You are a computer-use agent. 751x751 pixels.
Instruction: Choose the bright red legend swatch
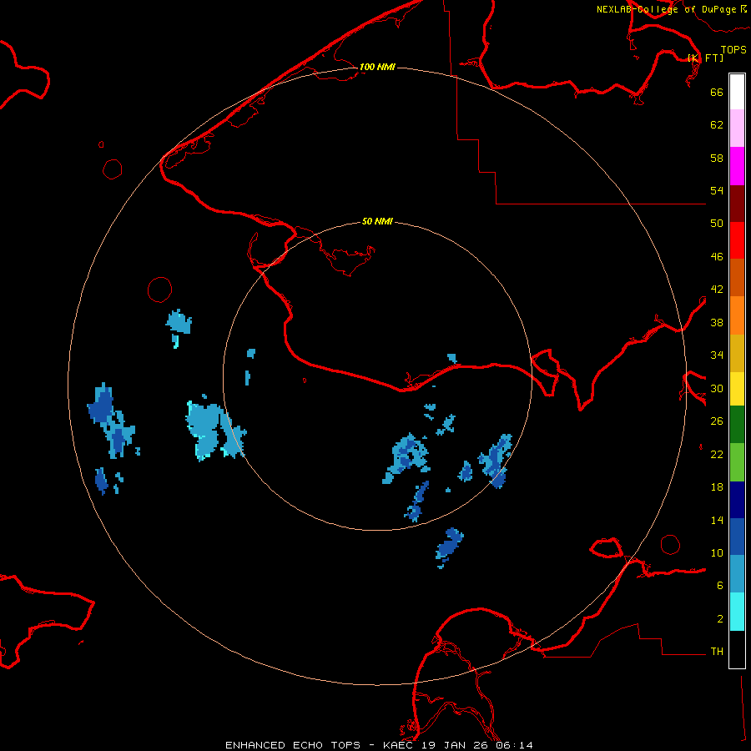737,240
